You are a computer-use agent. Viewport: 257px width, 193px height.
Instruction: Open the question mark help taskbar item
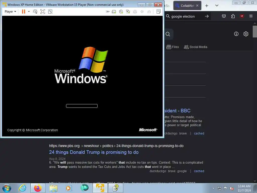pos(116,188)
